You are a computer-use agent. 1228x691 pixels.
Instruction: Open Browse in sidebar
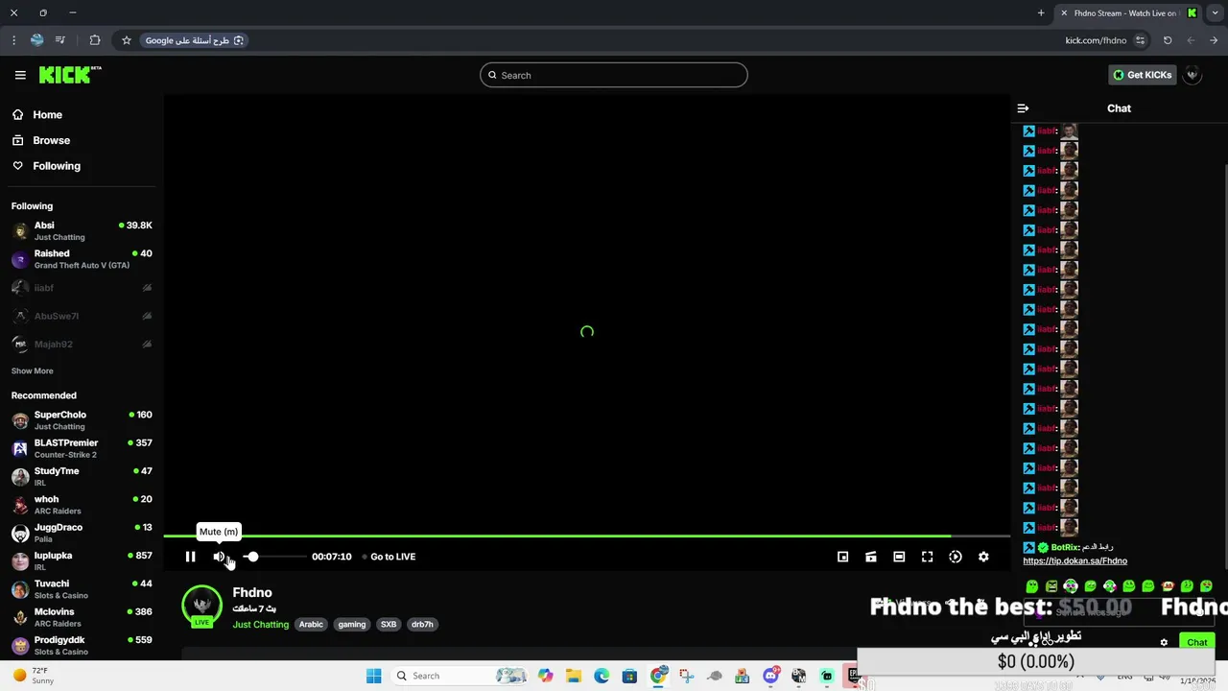click(41, 140)
